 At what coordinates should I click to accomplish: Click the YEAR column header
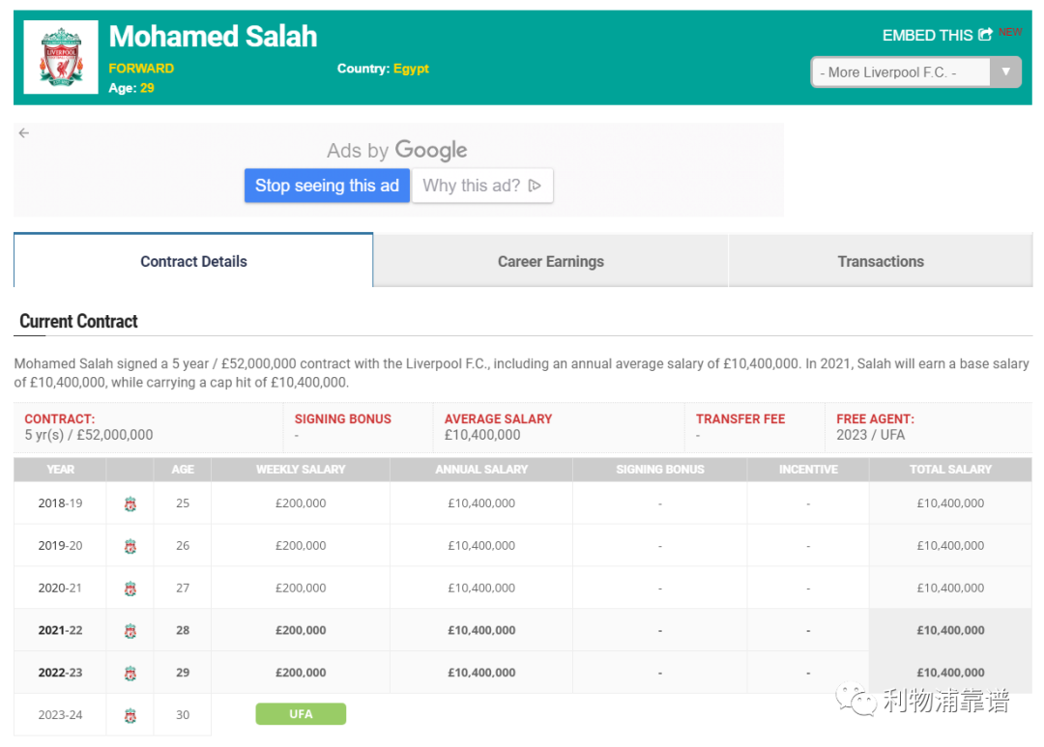pyautogui.click(x=60, y=470)
